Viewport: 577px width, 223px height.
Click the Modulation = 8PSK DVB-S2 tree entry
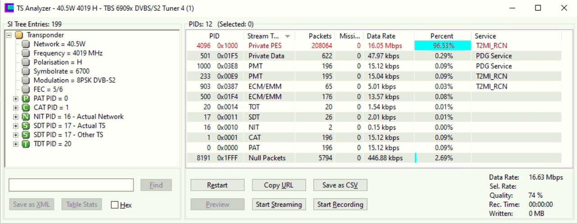[74, 80]
